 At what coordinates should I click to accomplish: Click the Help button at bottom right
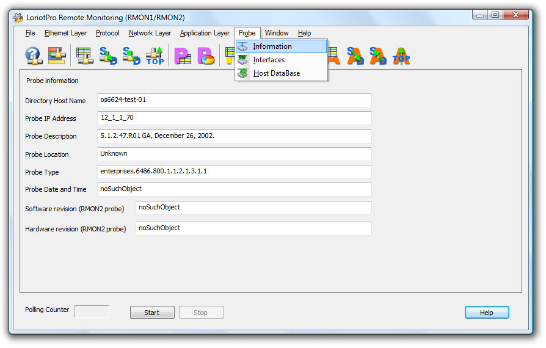pos(486,313)
